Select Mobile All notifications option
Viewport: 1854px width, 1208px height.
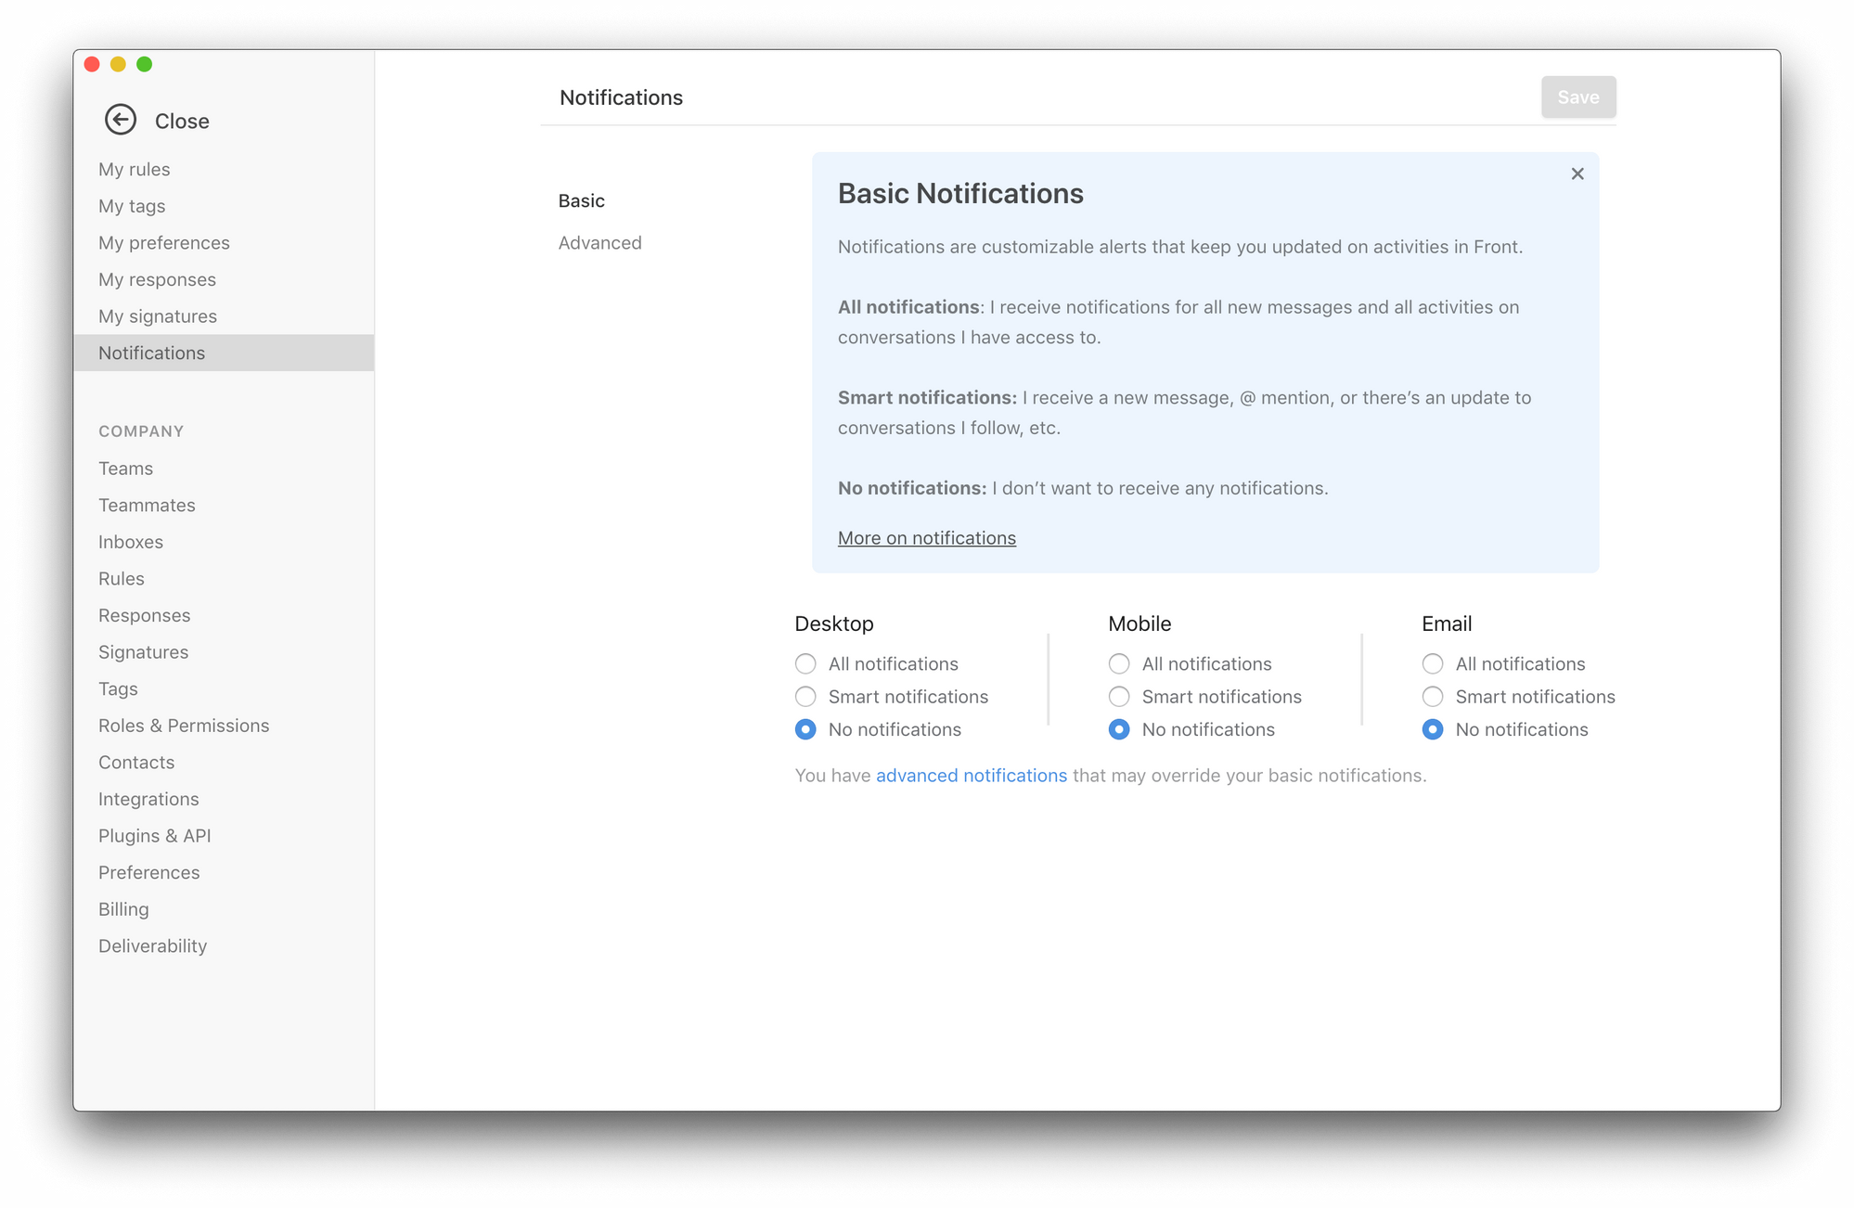pyautogui.click(x=1119, y=664)
